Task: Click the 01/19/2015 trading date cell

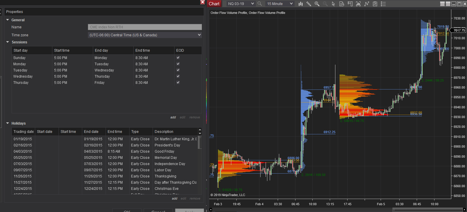Action: pos(23,139)
